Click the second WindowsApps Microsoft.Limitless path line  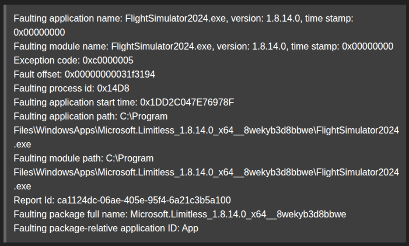pyautogui.click(x=206, y=173)
